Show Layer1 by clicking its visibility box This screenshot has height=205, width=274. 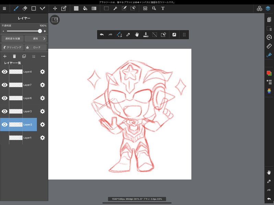(4, 138)
